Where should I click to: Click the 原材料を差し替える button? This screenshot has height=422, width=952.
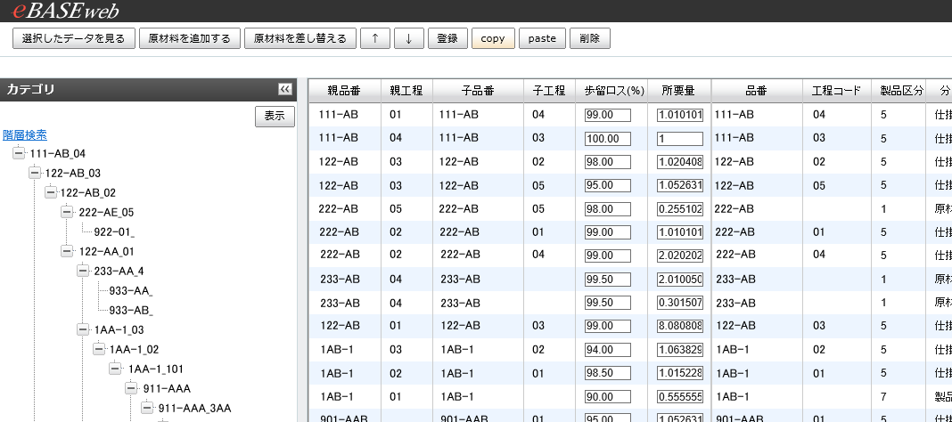[300, 38]
